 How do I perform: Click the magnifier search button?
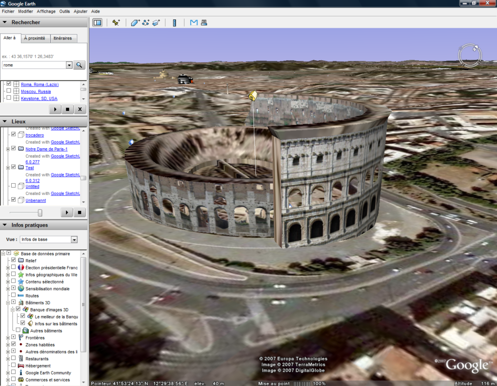[x=79, y=65]
